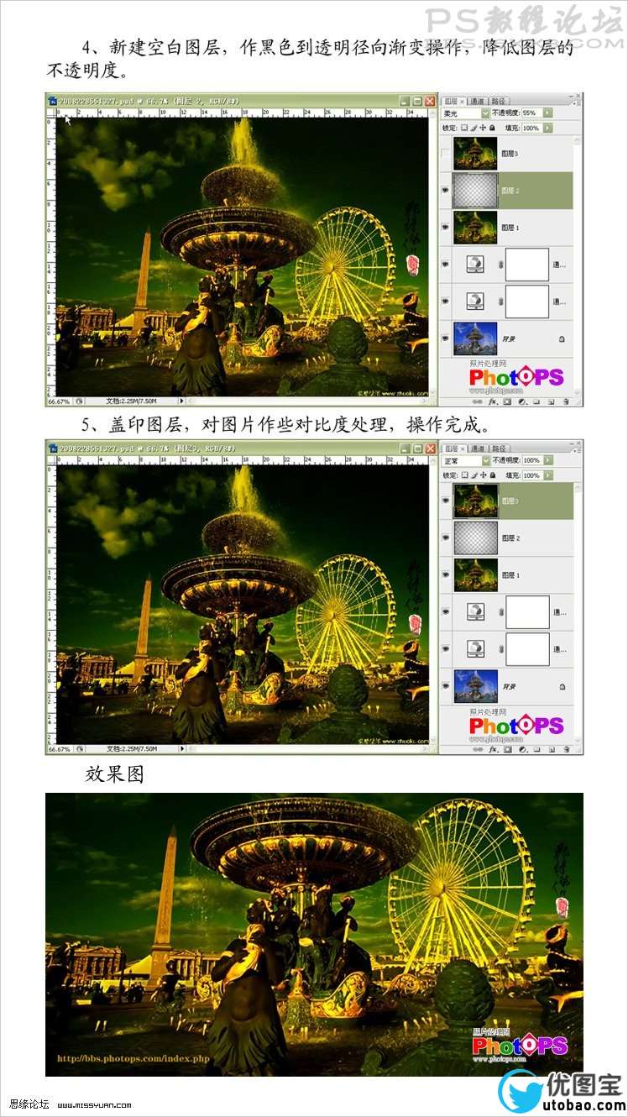Open layers panel flyout menu, step 5 panel
The image size is (628, 1117).
575,451
